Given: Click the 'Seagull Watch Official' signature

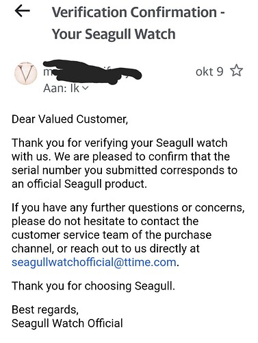Looking at the screenshot, I should (x=67, y=323).
